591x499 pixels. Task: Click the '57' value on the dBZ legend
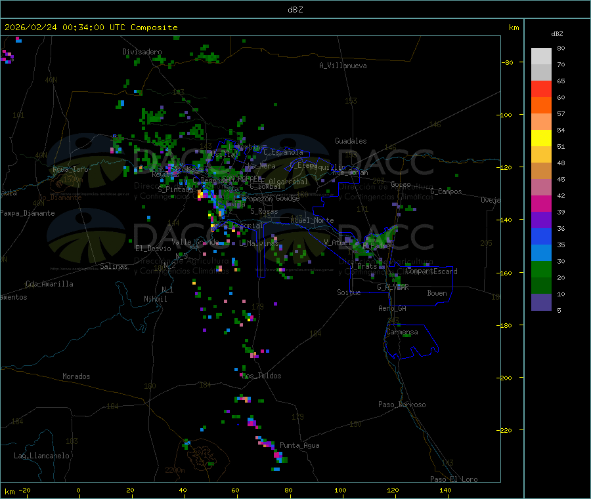[x=561, y=113]
